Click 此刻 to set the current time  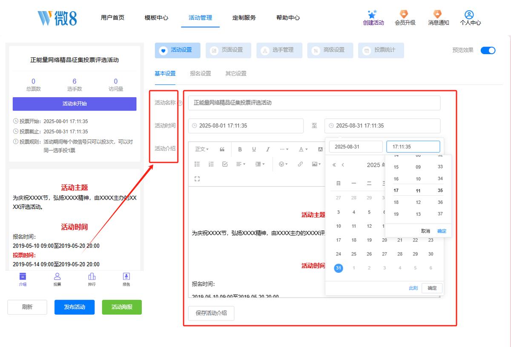pyautogui.click(x=413, y=288)
